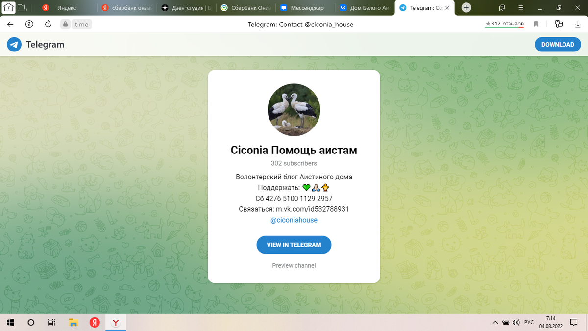Click the green heart emoji
Screen dimensions: 588x331
pyautogui.click(x=307, y=188)
